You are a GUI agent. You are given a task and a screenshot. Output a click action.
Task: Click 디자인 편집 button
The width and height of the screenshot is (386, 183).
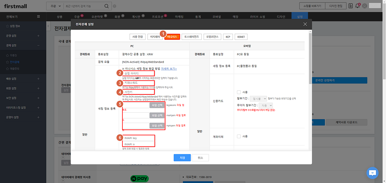(x=336, y=6)
